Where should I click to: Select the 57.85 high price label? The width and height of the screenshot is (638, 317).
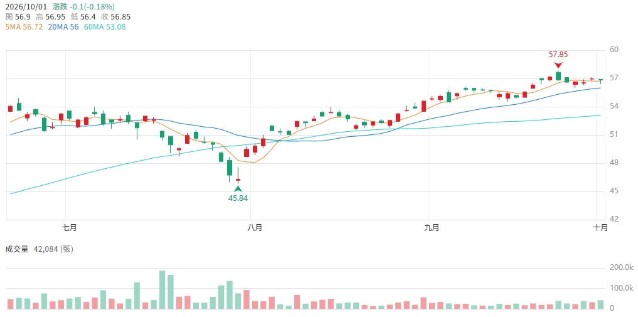558,55
